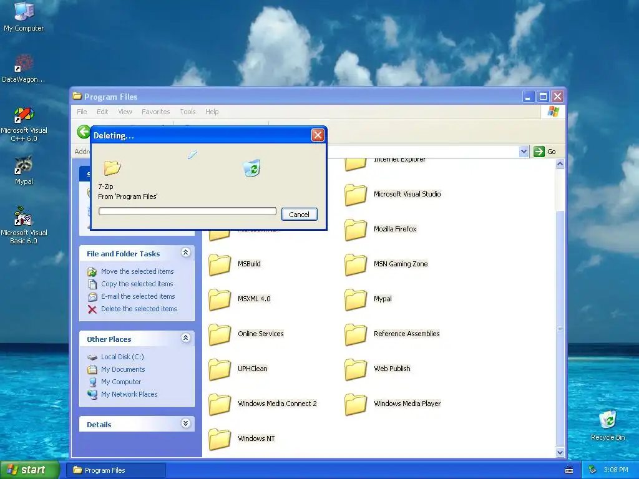This screenshot has width=639, height=479.
Task: Click the deleting progress bar
Action: pos(187,211)
